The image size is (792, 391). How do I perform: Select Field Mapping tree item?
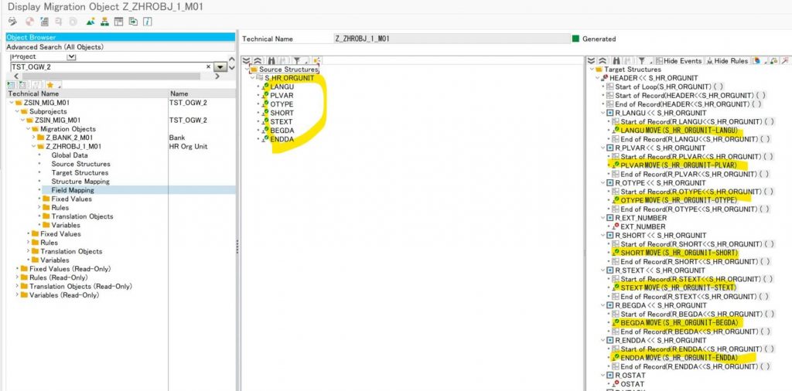(x=73, y=190)
